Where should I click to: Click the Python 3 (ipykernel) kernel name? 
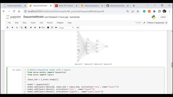pyautogui.click(x=156, y=23)
